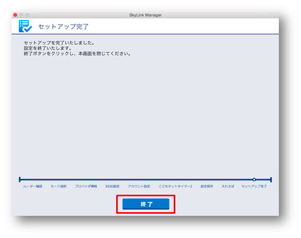The height and width of the screenshot is (238, 301).
Task: Select the アカウント設定 step label
Action: click(x=139, y=186)
